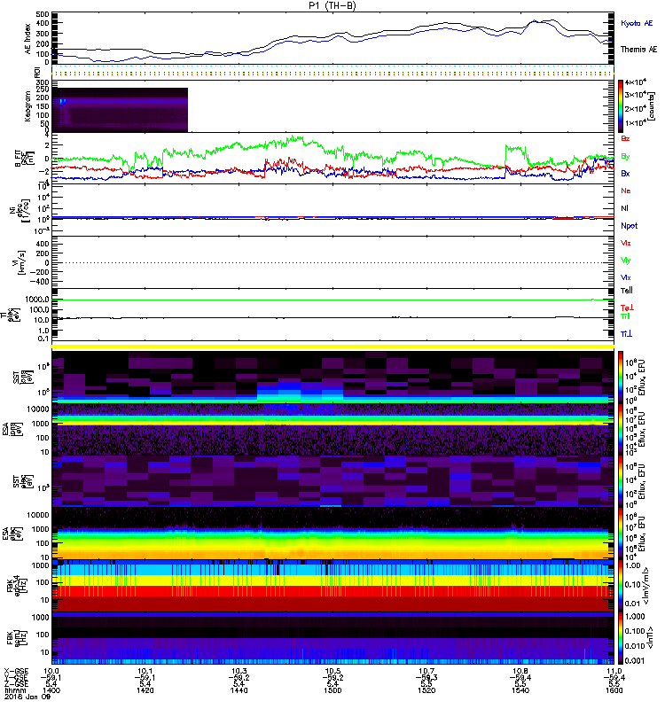
Task: Select the red Ne density legend label
Action: point(626,191)
